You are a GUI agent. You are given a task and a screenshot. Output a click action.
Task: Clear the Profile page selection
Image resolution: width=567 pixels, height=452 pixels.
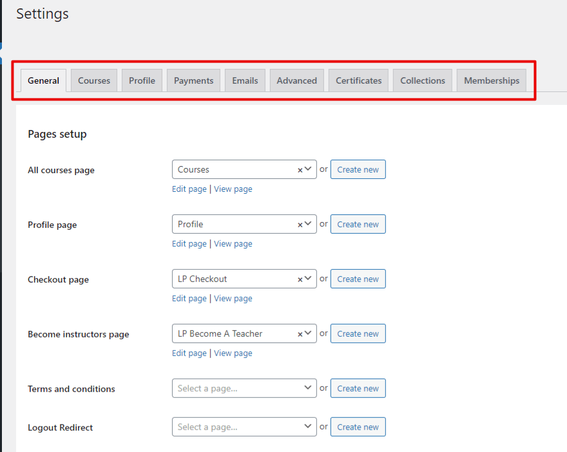point(300,225)
